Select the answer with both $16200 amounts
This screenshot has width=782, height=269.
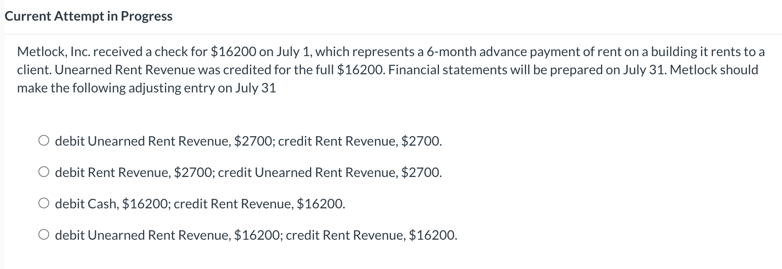point(256,235)
